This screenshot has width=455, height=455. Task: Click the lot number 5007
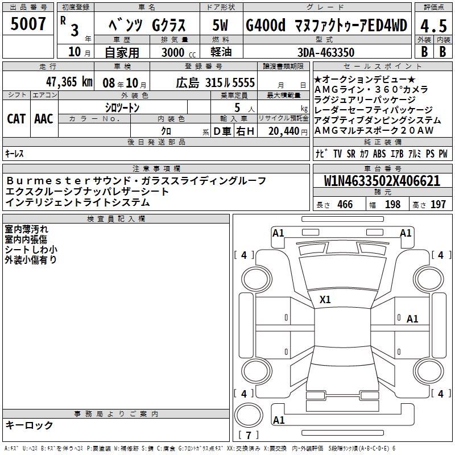pyautogui.click(x=28, y=24)
